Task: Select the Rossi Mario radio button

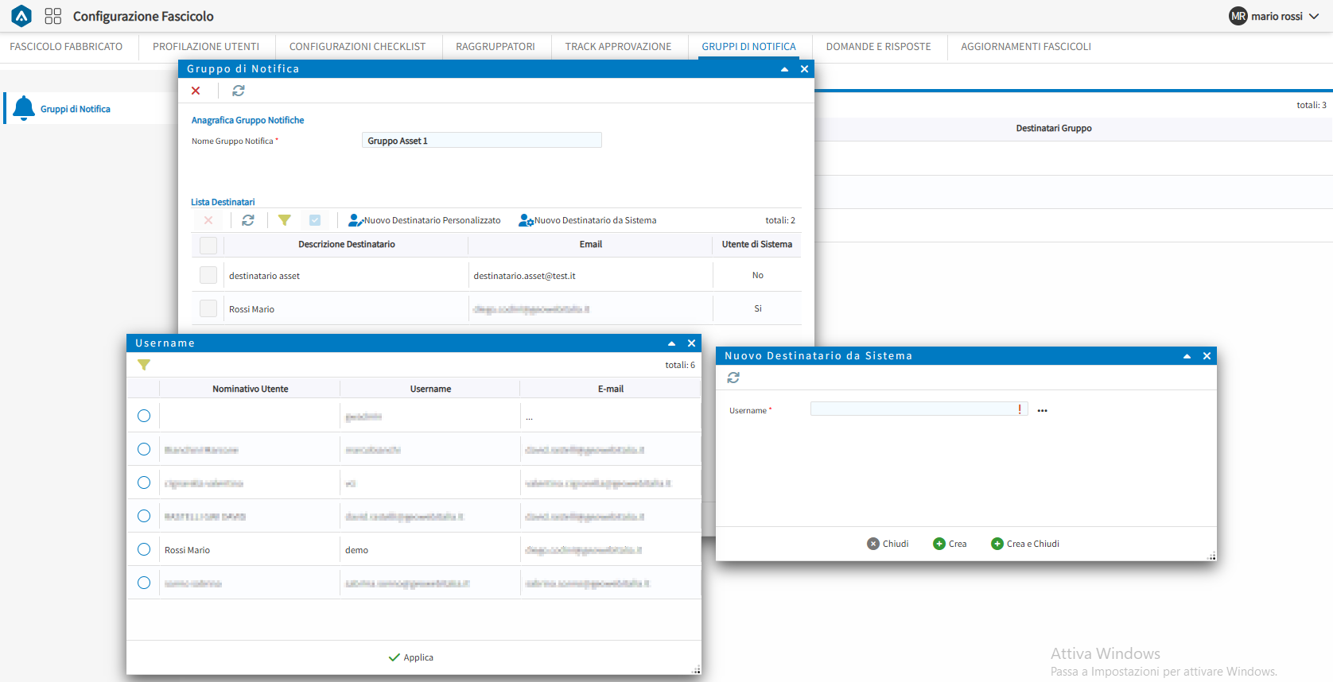Action: (x=144, y=549)
